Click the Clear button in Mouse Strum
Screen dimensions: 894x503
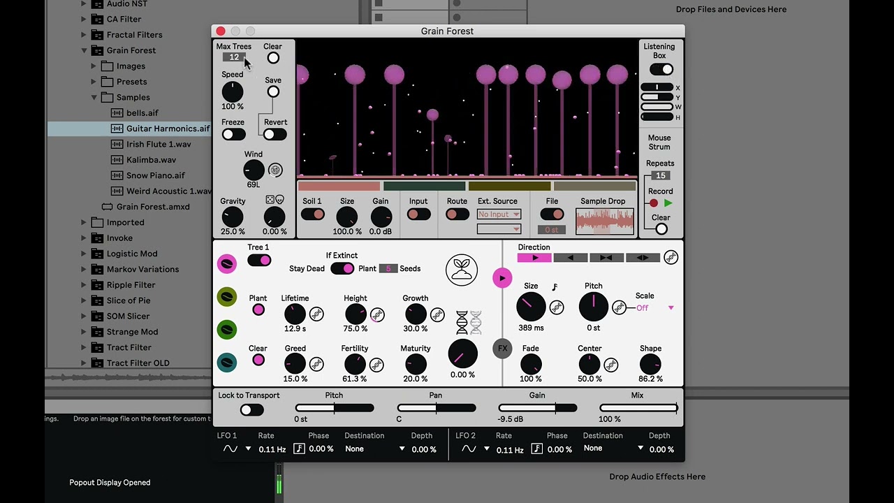click(x=661, y=228)
